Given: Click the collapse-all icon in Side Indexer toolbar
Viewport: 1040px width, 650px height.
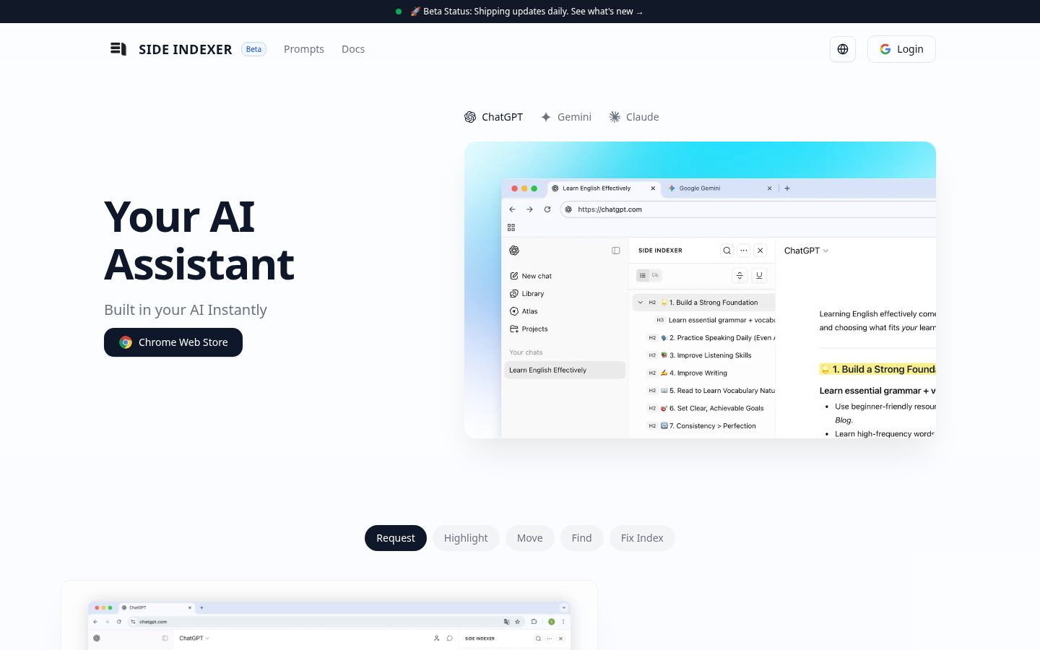Looking at the screenshot, I should pyautogui.click(x=740, y=275).
